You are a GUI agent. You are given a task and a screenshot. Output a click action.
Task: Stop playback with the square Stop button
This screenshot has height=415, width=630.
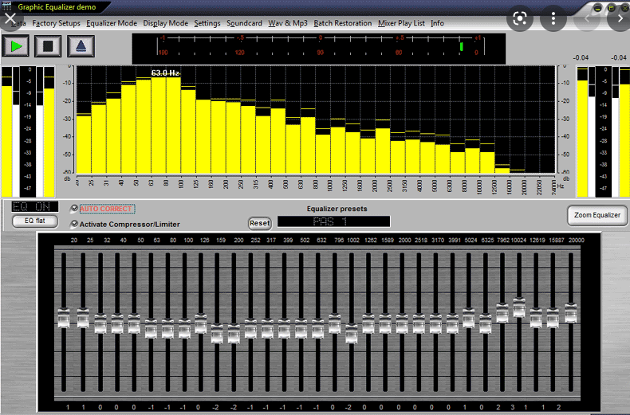(48, 46)
